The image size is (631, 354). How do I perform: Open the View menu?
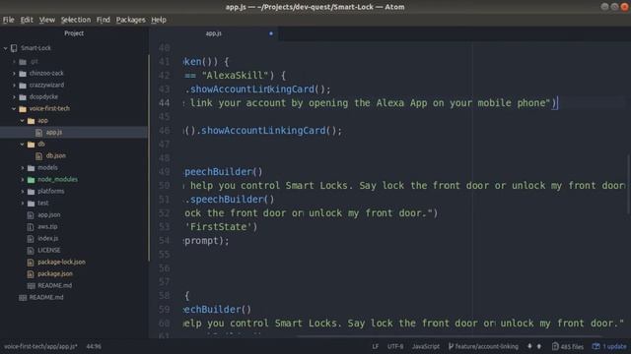click(47, 20)
